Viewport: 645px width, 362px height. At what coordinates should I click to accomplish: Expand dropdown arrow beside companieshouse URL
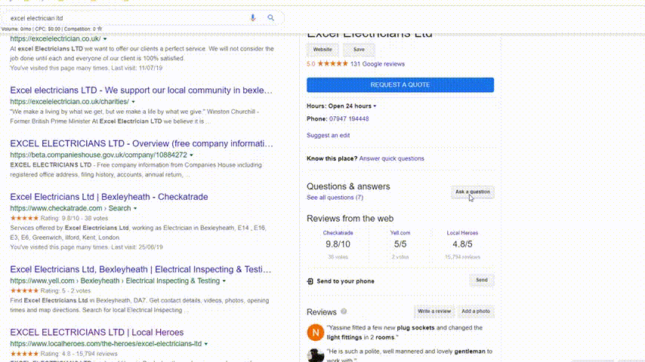pos(191,155)
